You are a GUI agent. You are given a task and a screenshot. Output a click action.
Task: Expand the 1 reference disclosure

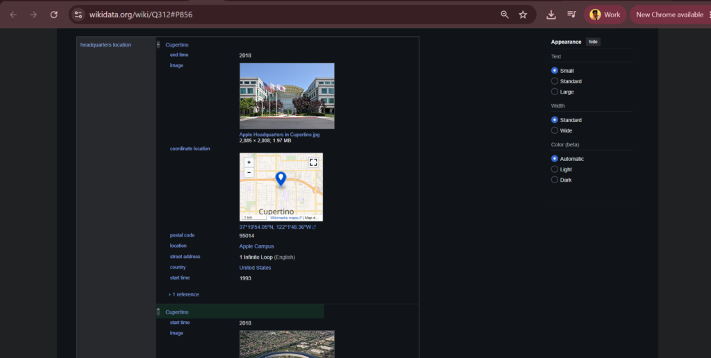click(x=184, y=295)
